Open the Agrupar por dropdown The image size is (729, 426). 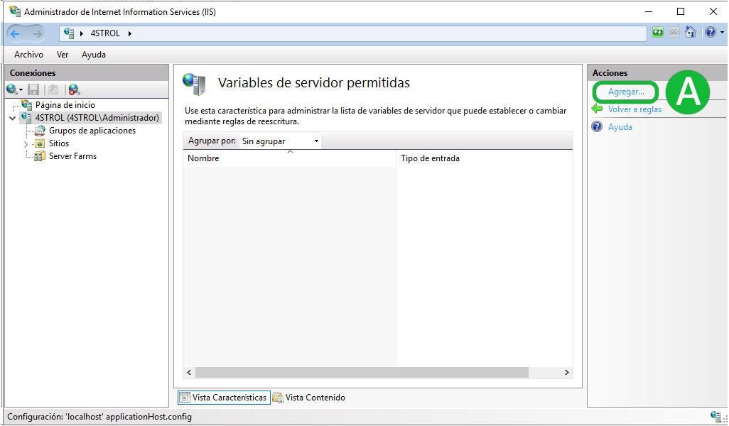coord(280,141)
